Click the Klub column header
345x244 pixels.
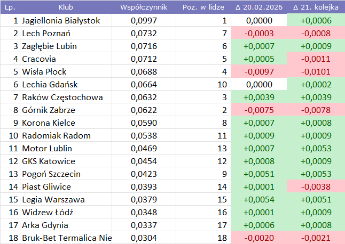click(66, 7)
